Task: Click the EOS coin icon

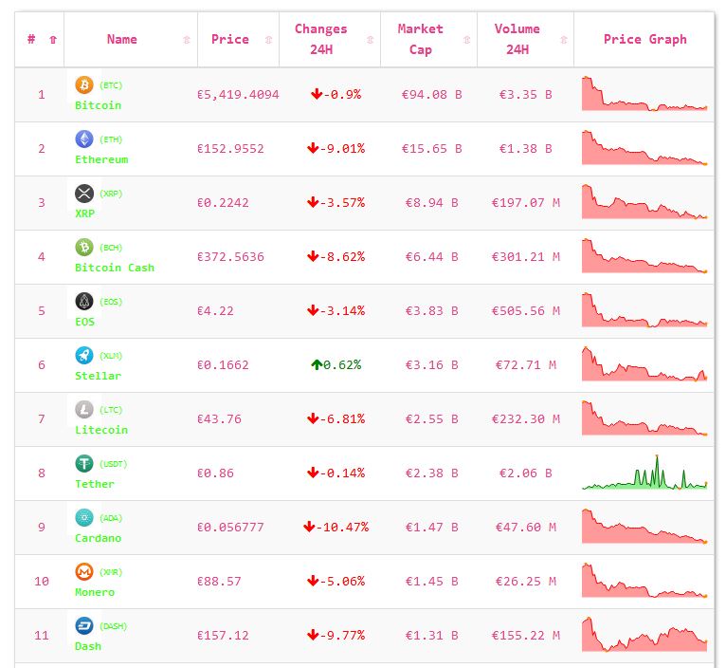Action: pos(84,302)
